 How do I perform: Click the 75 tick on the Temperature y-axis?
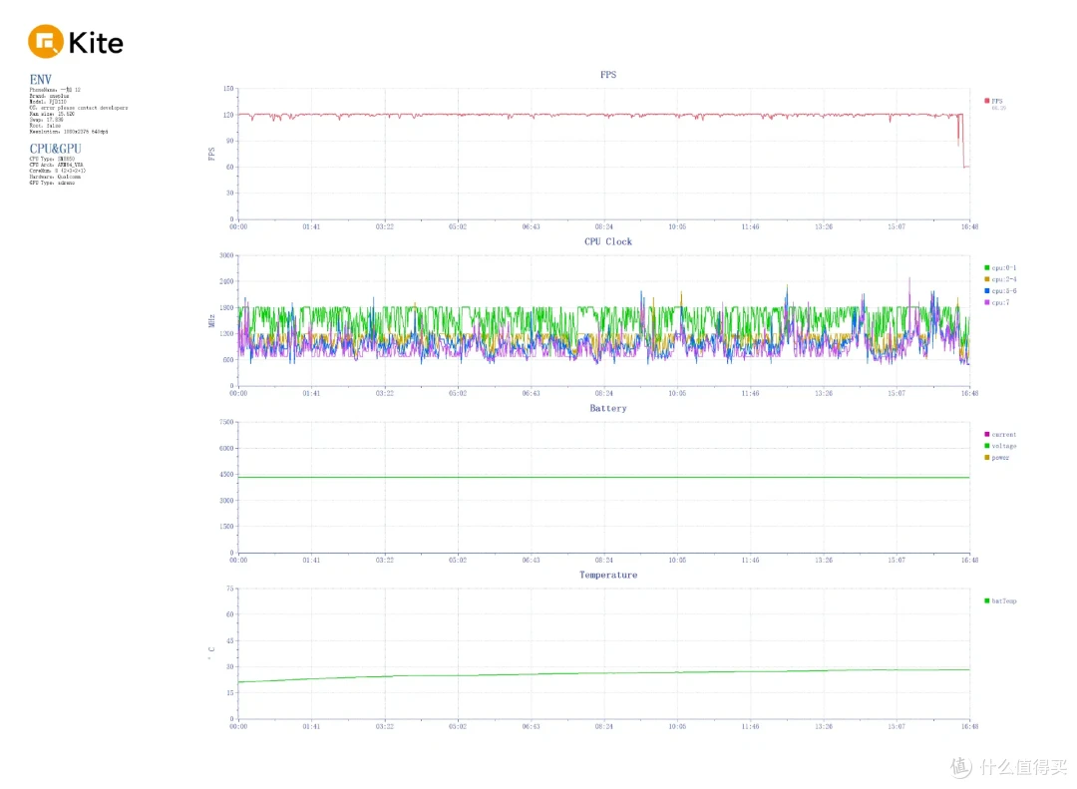click(x=230, y=589)
